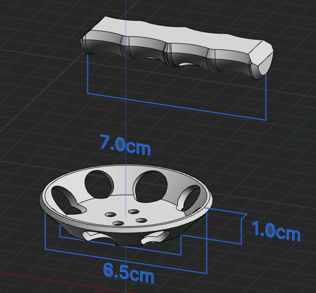
Task: Select the front-left small center hole
Action: point(118,223)
